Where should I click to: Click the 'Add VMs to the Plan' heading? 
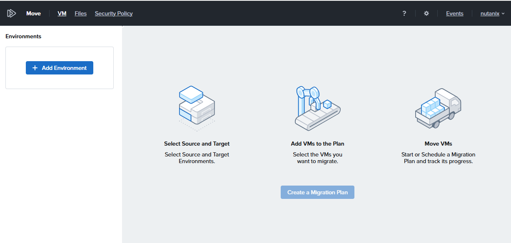tap(317, 144)
